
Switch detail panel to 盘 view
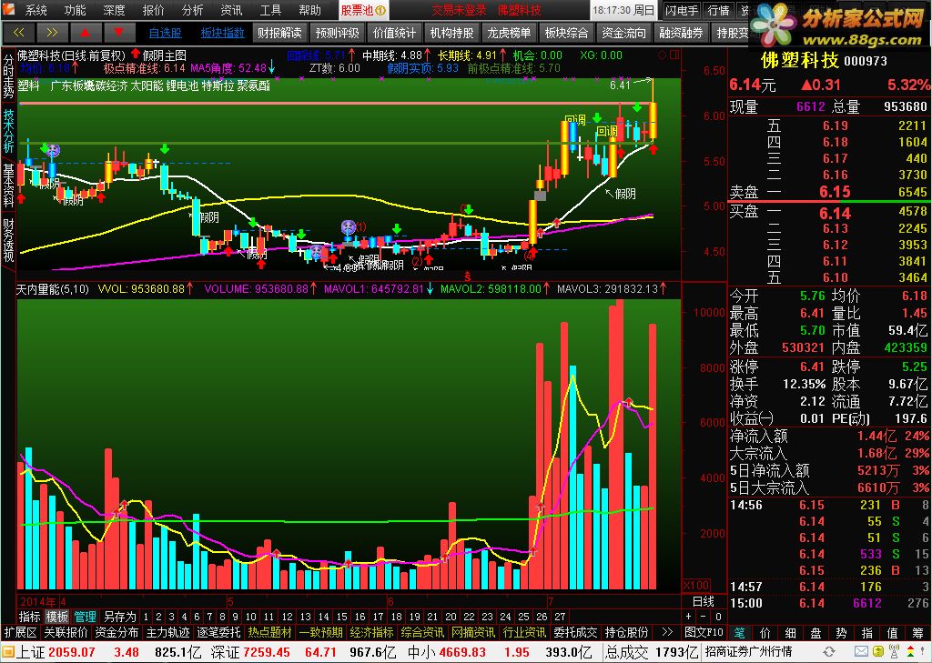pyautogui.click(x=816, y=632)
